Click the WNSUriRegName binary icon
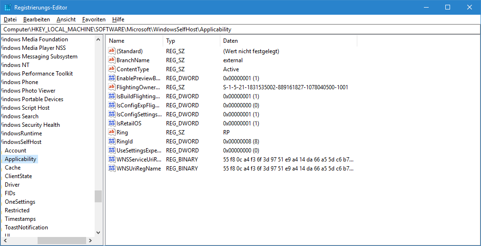 click(112, 169)
